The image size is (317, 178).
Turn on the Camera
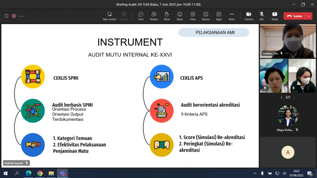(x=249, y=16)
